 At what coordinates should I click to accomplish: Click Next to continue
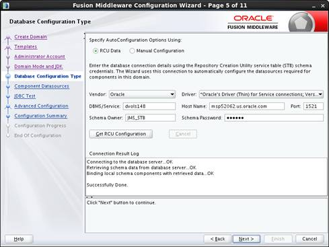[x=246, y=239]
